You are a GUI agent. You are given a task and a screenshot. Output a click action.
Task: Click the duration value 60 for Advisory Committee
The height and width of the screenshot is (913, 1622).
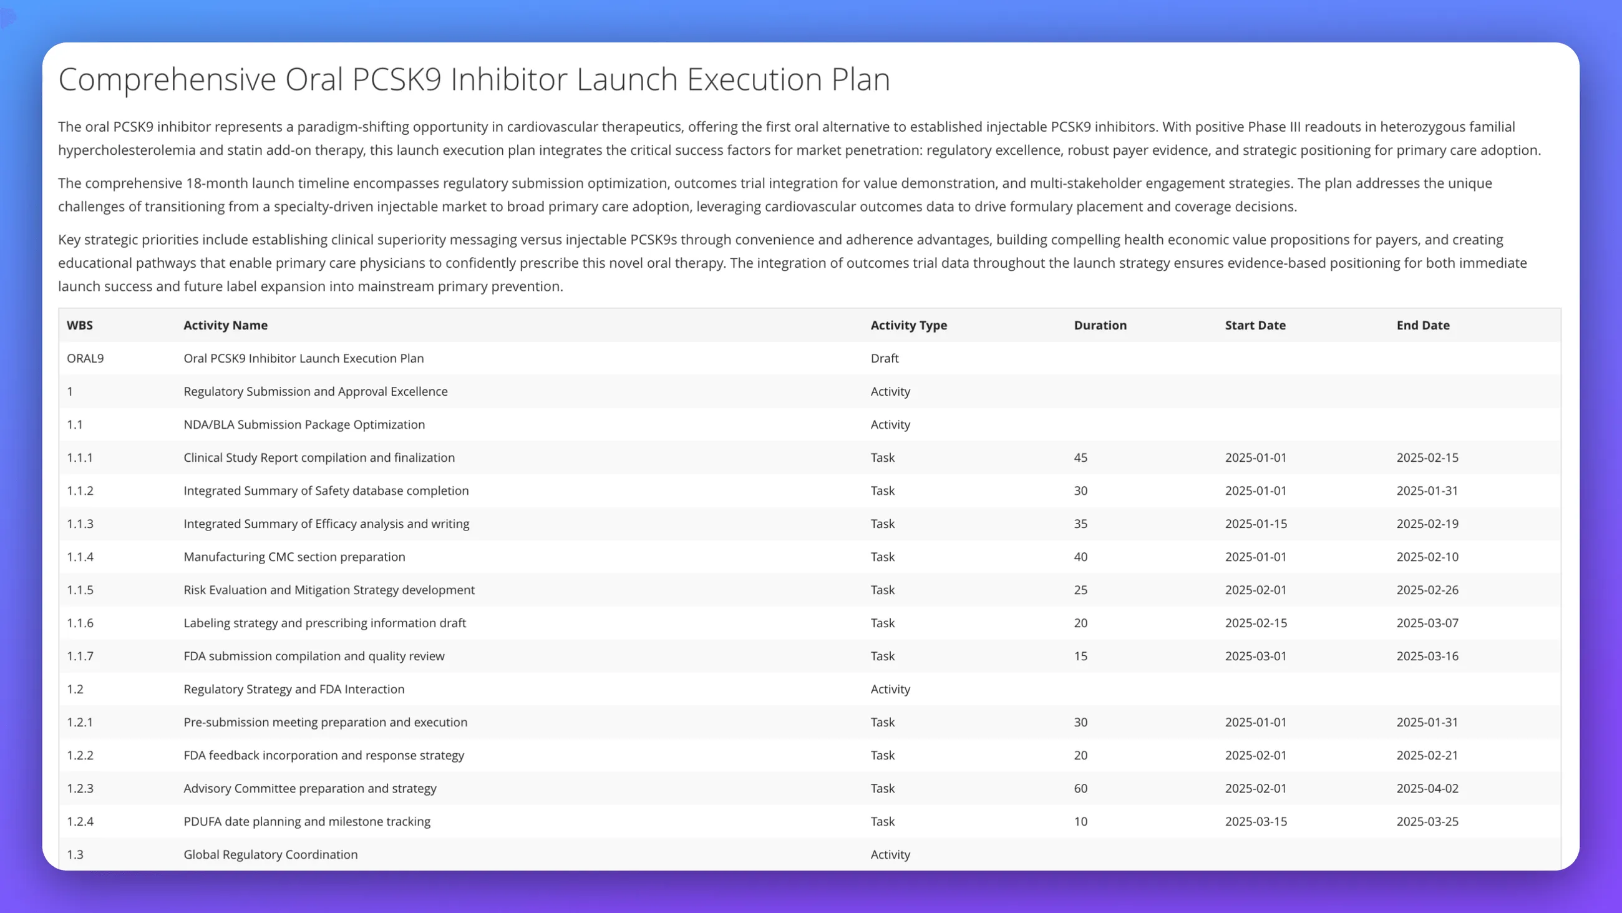pos(1080,788)
